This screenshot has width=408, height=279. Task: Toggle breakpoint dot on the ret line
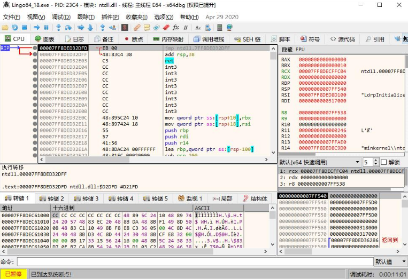(35, 61)
